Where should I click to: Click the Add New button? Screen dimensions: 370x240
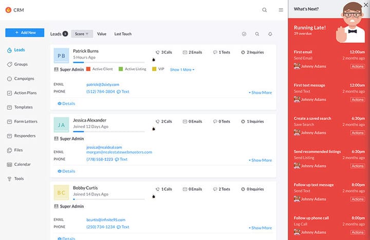(x=25, y=33)
